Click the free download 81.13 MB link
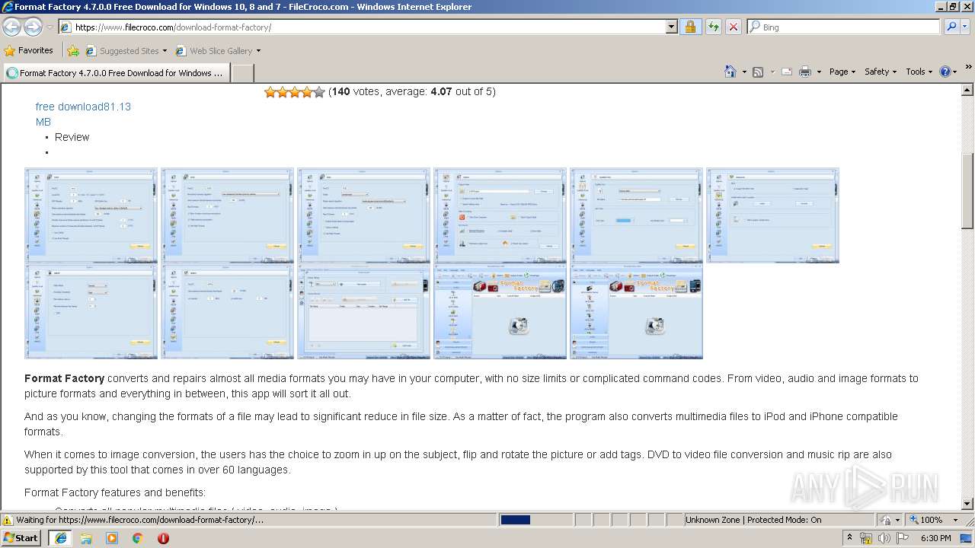The height and width of the screenshot is (548, 975). [83, 114]
